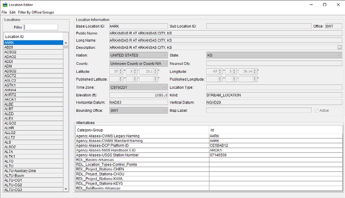This screenshot has height=198, width=345.
Task: Open the Time Zone combo box
Action: pyautogui.click(x=139, y=87)
